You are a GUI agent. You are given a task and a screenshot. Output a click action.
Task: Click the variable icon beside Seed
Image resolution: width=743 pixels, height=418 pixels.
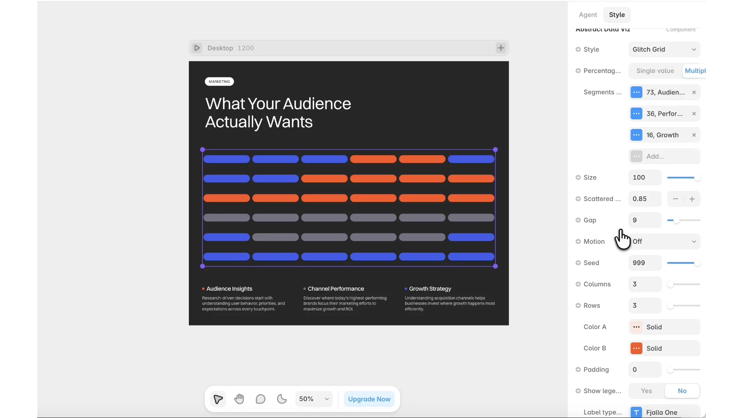point(578,263)
